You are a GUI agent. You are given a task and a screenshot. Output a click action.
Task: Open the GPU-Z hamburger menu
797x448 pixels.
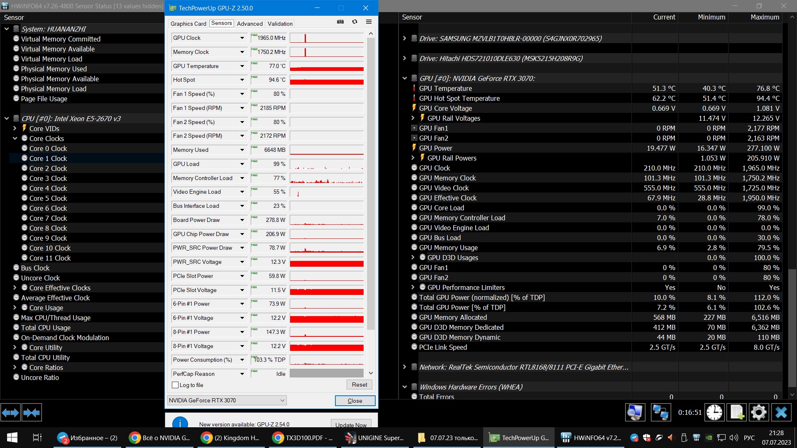369,22
